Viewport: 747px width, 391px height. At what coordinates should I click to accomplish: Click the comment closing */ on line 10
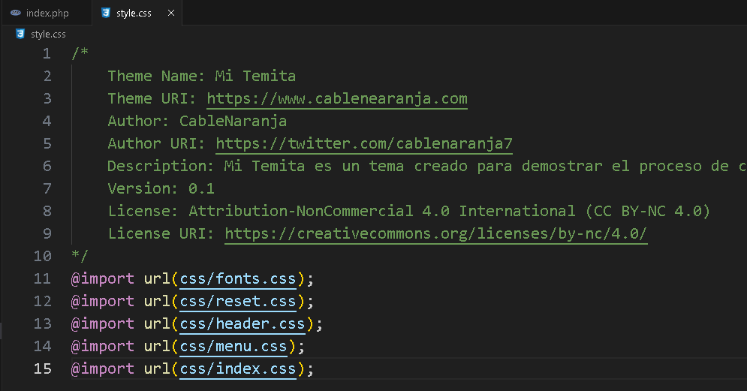click(80, 256)
